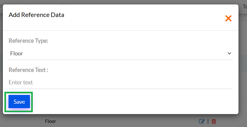This screenshot has width=247, height=127.
Task: Delete the Floor reference entry
Action: 214,121
